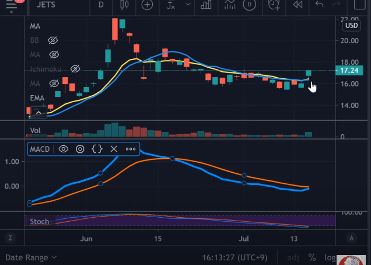Redo the last chart action
The height and width of the screenshot is (265, 371).
coord(336,4)
